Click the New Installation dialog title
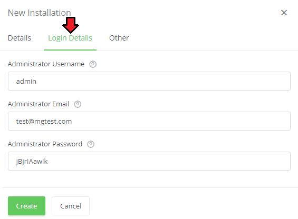 [40, 13]
